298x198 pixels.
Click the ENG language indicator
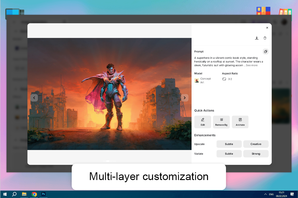[x=271, y=194]
